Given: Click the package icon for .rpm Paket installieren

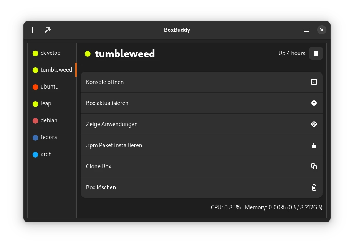Looking at the screenshot, I should [314, 145].
